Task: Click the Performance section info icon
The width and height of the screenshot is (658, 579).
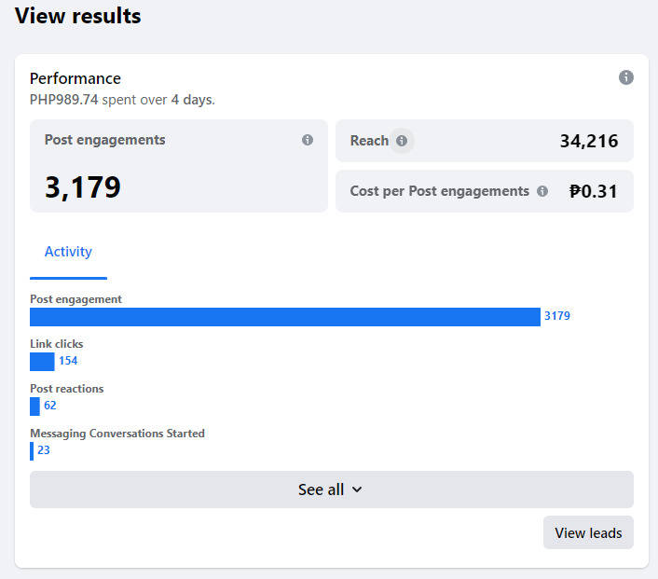Action: (626, 77)
